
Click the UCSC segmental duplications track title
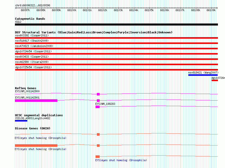click(39, 115)
